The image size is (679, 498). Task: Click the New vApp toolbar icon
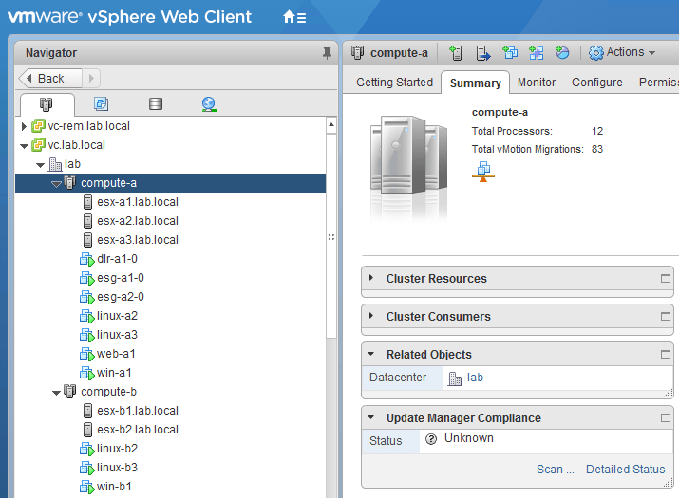click(x=536, y=53)
